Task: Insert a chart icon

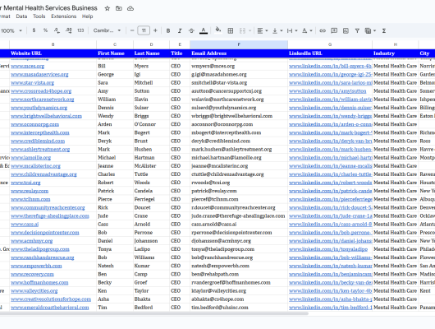Action: [346, 30]
